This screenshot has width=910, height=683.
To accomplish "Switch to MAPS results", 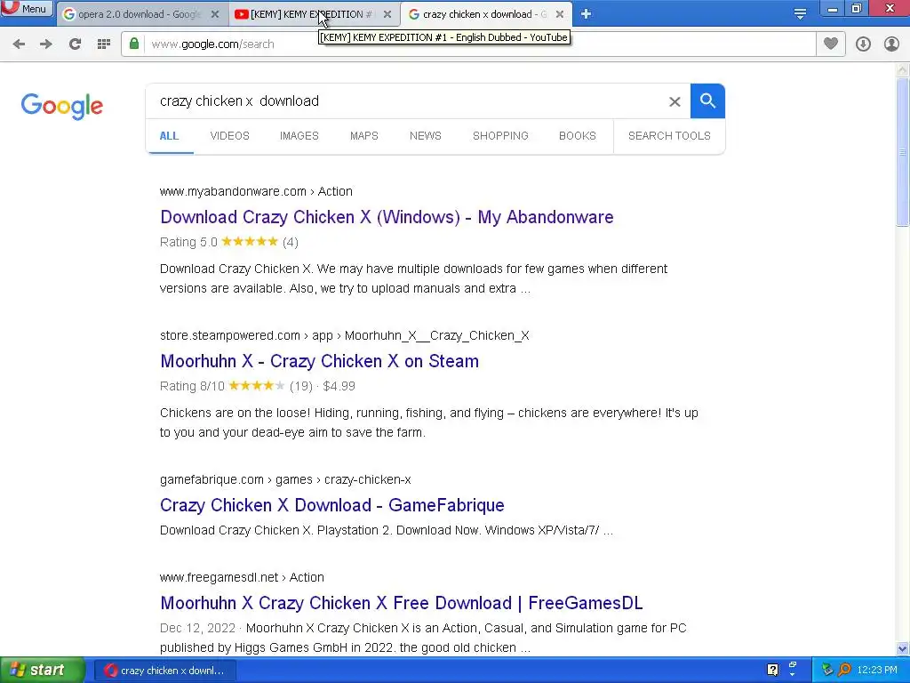I will click(363, 136).
